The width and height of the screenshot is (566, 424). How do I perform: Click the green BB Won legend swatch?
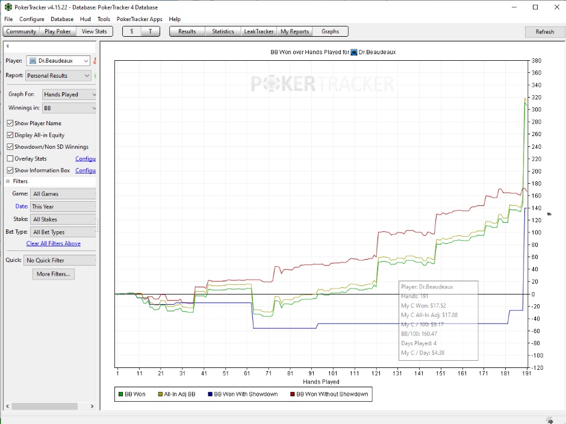[120, 394]
